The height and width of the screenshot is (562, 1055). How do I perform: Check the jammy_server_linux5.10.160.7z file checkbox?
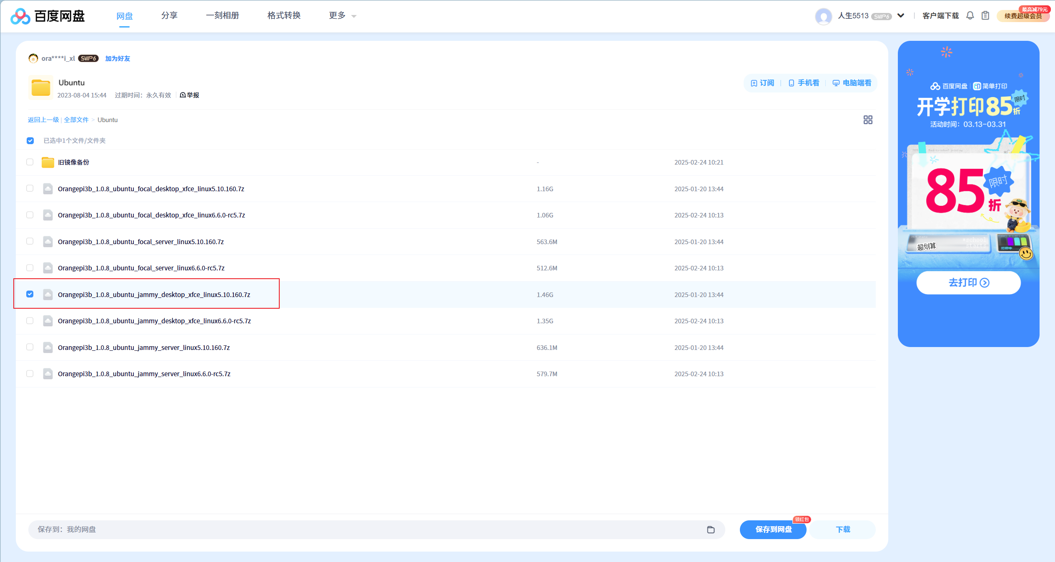(x=30, y=347)
